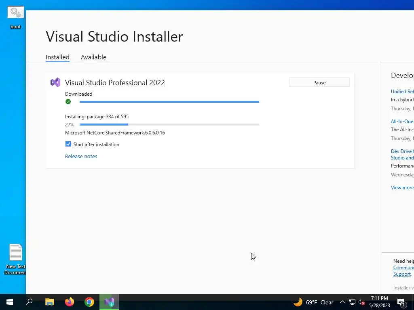Pause the Visual Studio installation
The height and width of the screenshot is (310, 414).
coord(319,82)
